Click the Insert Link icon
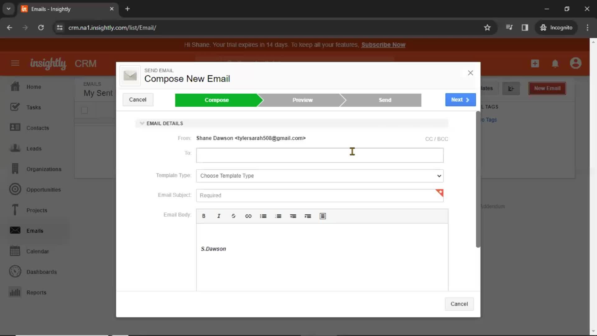597x336 pixels. point(248,216)
